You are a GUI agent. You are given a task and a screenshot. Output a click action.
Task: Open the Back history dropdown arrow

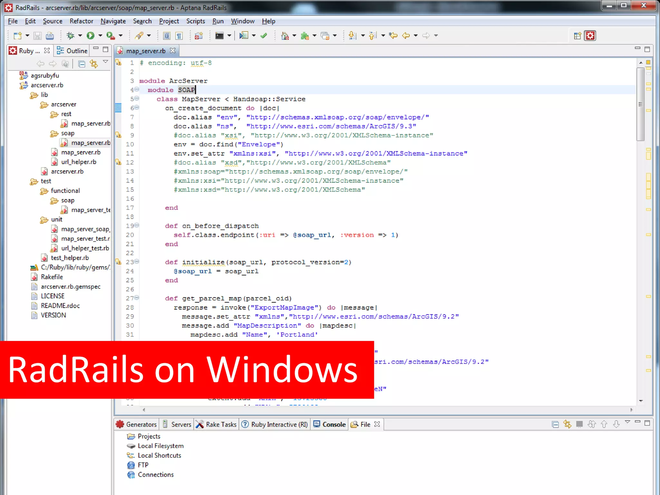click(x=416, y=35)
